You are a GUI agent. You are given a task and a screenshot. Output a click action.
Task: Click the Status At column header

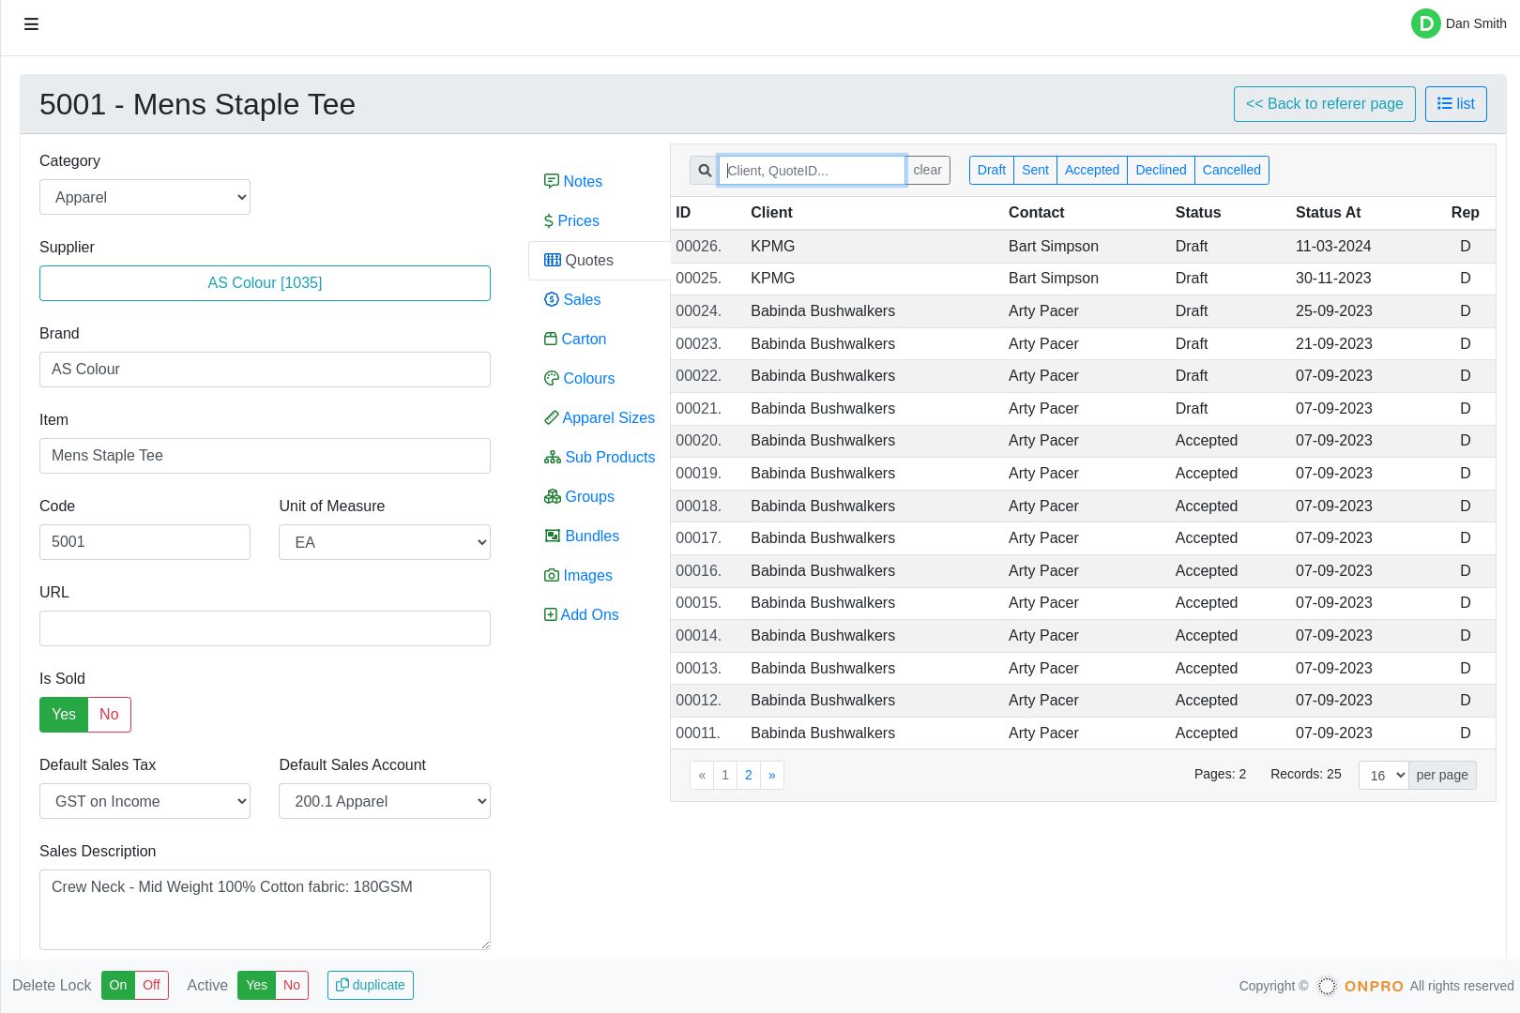[1328, 213]
